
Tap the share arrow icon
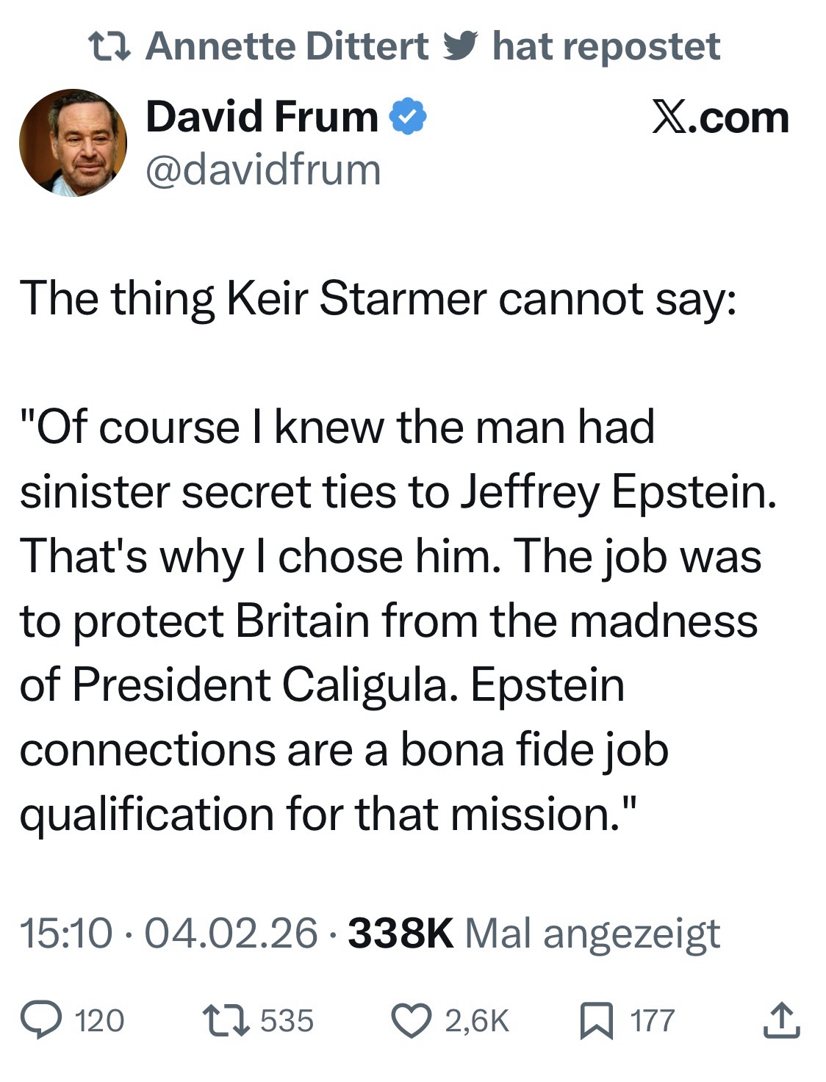[x=780, y=1020]
